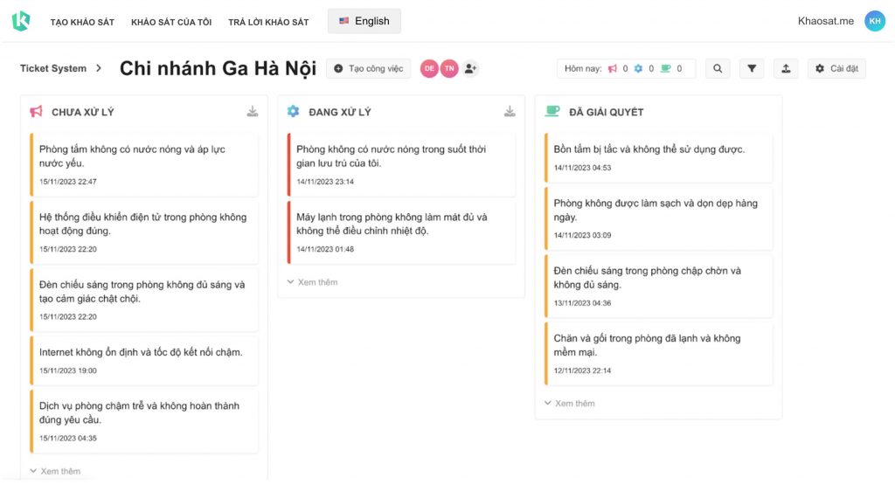Click the upload export button
Image resolution: width=895 pixels, height=498 pixels.
coord(786,68)
